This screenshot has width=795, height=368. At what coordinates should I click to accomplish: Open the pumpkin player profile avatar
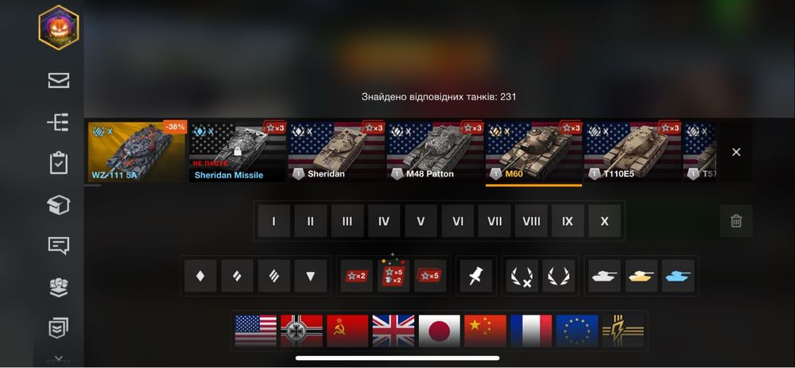(59, 27)
